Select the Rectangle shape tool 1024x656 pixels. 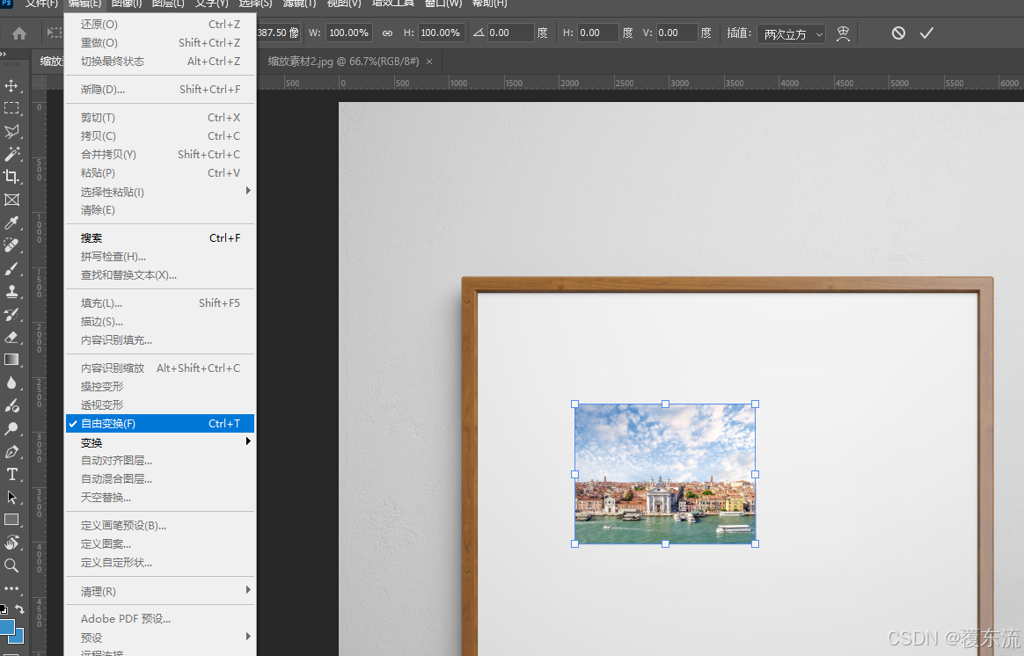(x=11, y=521)
